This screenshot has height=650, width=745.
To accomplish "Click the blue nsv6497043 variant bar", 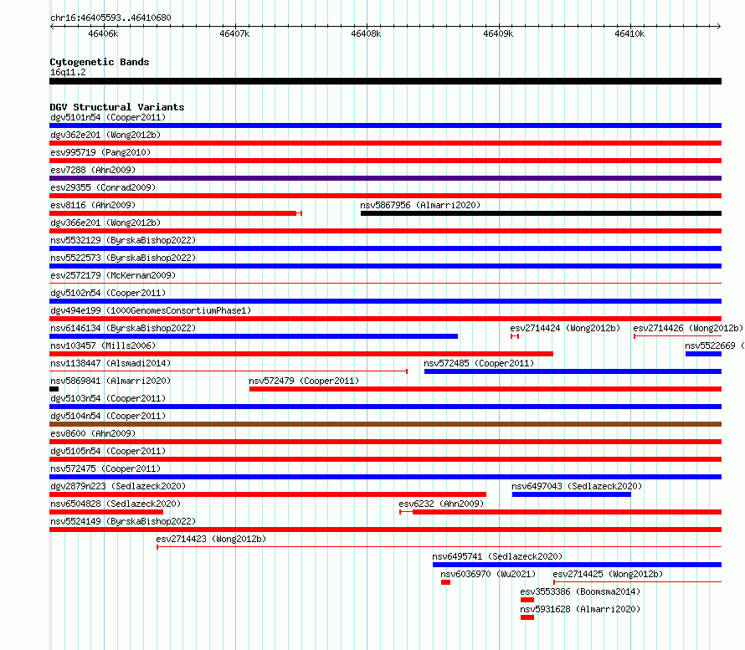I will [572, 494].
